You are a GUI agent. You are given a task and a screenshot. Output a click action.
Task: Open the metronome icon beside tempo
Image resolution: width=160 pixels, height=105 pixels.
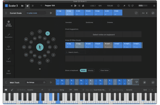pos(118,6)
